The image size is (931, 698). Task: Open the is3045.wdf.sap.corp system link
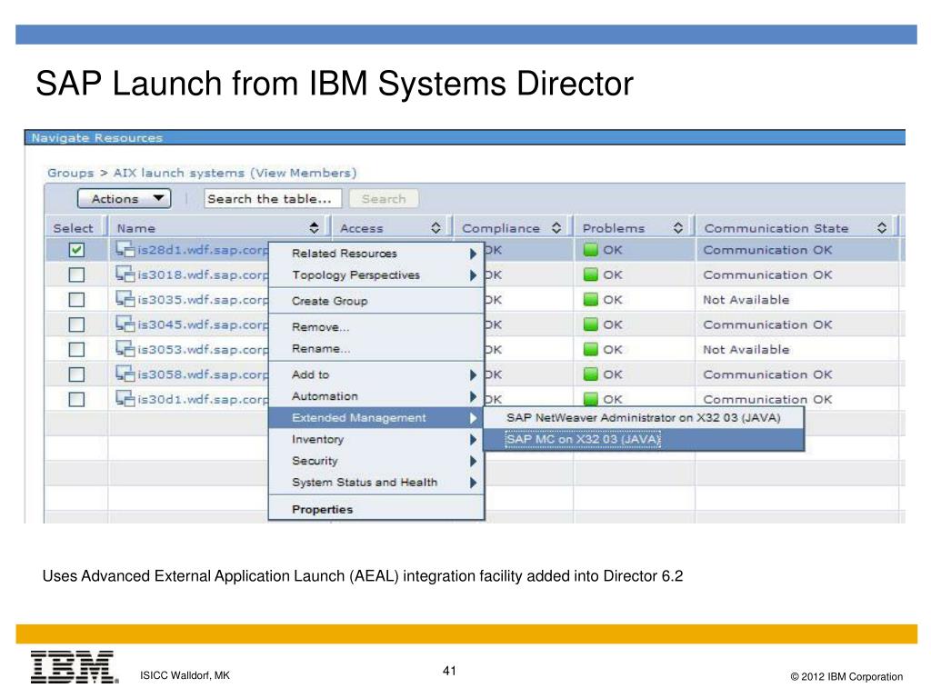203,324
